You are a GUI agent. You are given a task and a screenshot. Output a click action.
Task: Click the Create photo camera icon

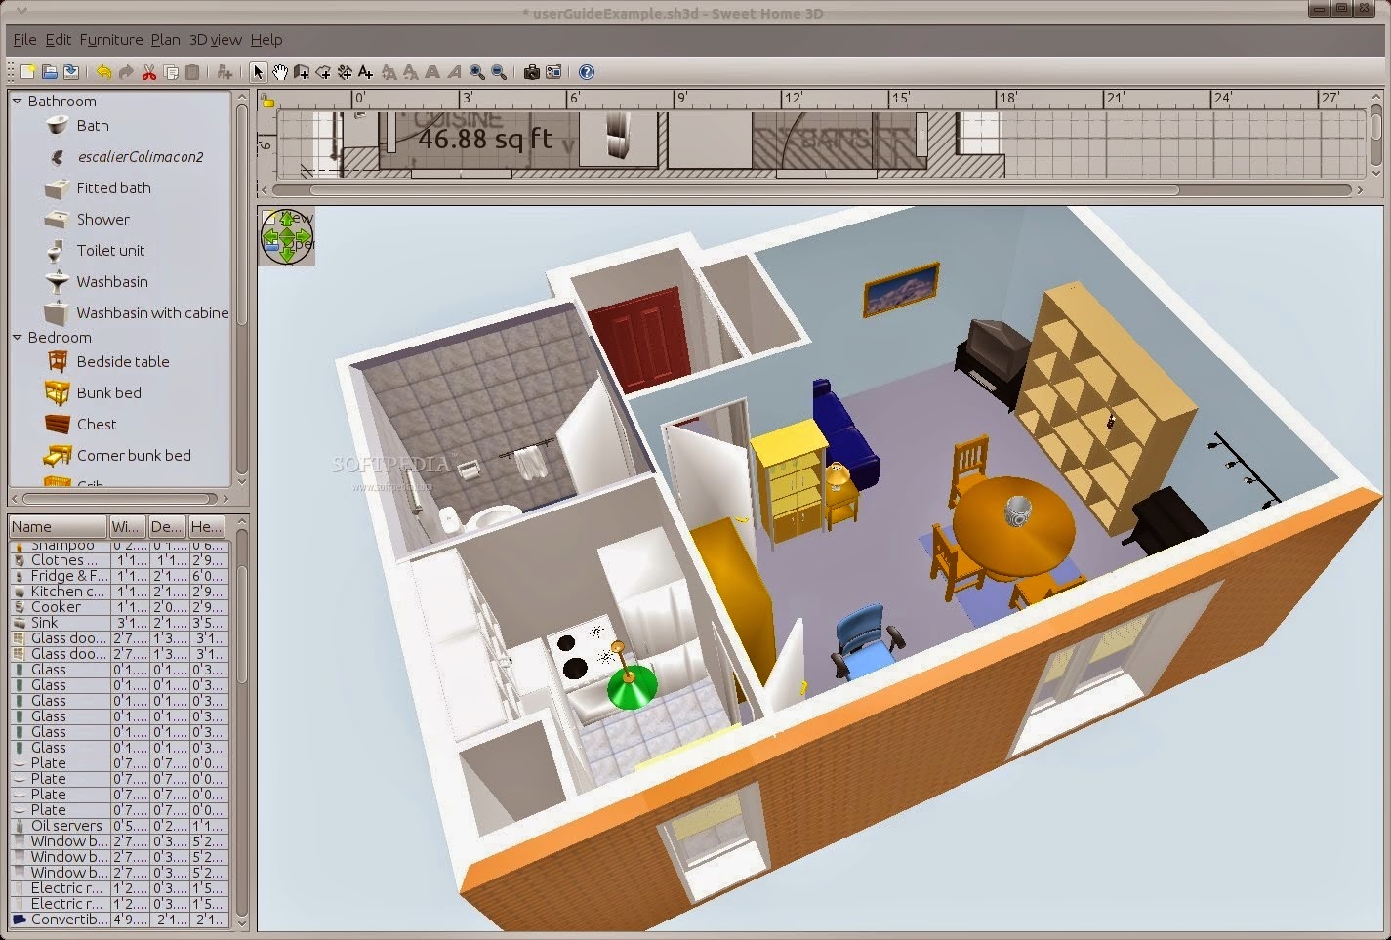532,72
